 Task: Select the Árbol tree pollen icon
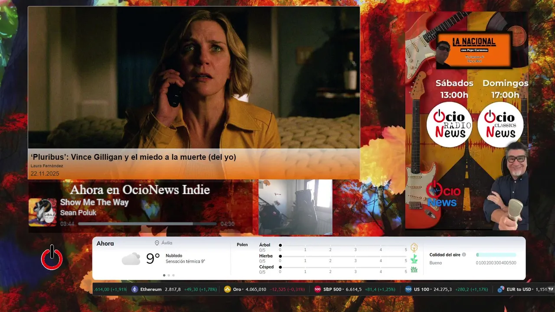pos(414,247)
